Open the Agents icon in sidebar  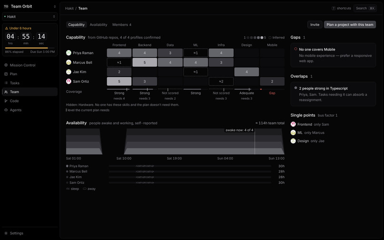[x=6, y=110]
